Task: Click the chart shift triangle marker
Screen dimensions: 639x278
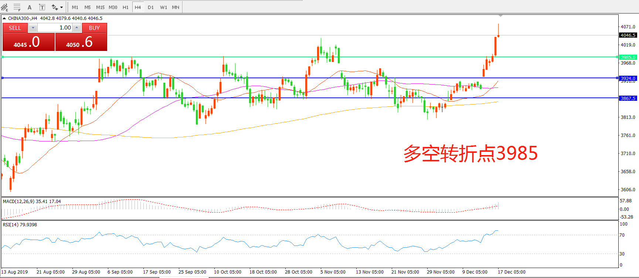Action: click(500, 16)
